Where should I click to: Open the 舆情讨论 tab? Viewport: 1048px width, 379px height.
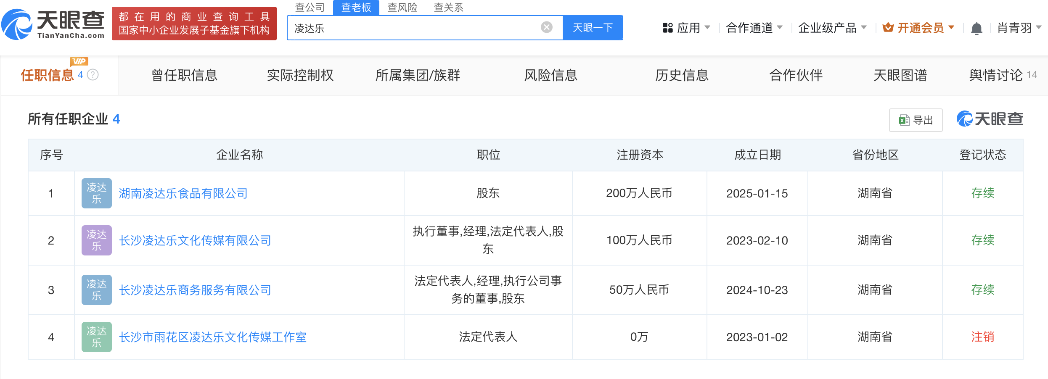pyautogui.click(x=1003, y=75)
